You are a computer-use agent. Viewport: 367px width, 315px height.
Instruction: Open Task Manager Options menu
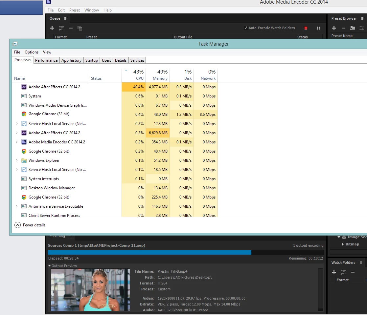click(31, 52)
